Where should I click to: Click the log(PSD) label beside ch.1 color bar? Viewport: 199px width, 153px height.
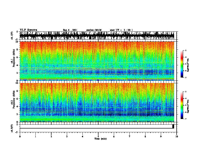point(188,65)
